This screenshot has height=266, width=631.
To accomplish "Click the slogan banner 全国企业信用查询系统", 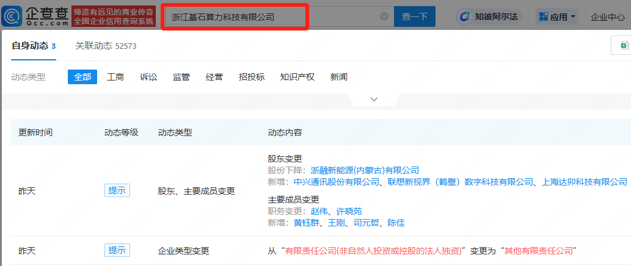I will [113, 21].
